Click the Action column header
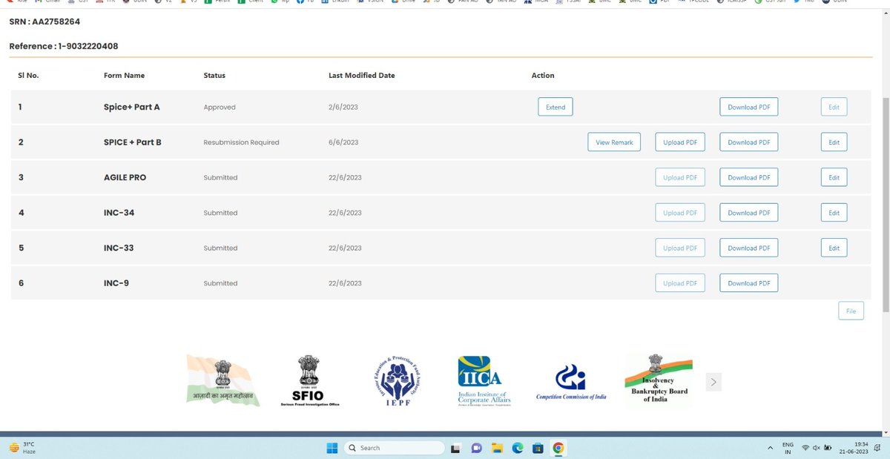The height and width of the screenshot is (459, 890). point(543,76)
